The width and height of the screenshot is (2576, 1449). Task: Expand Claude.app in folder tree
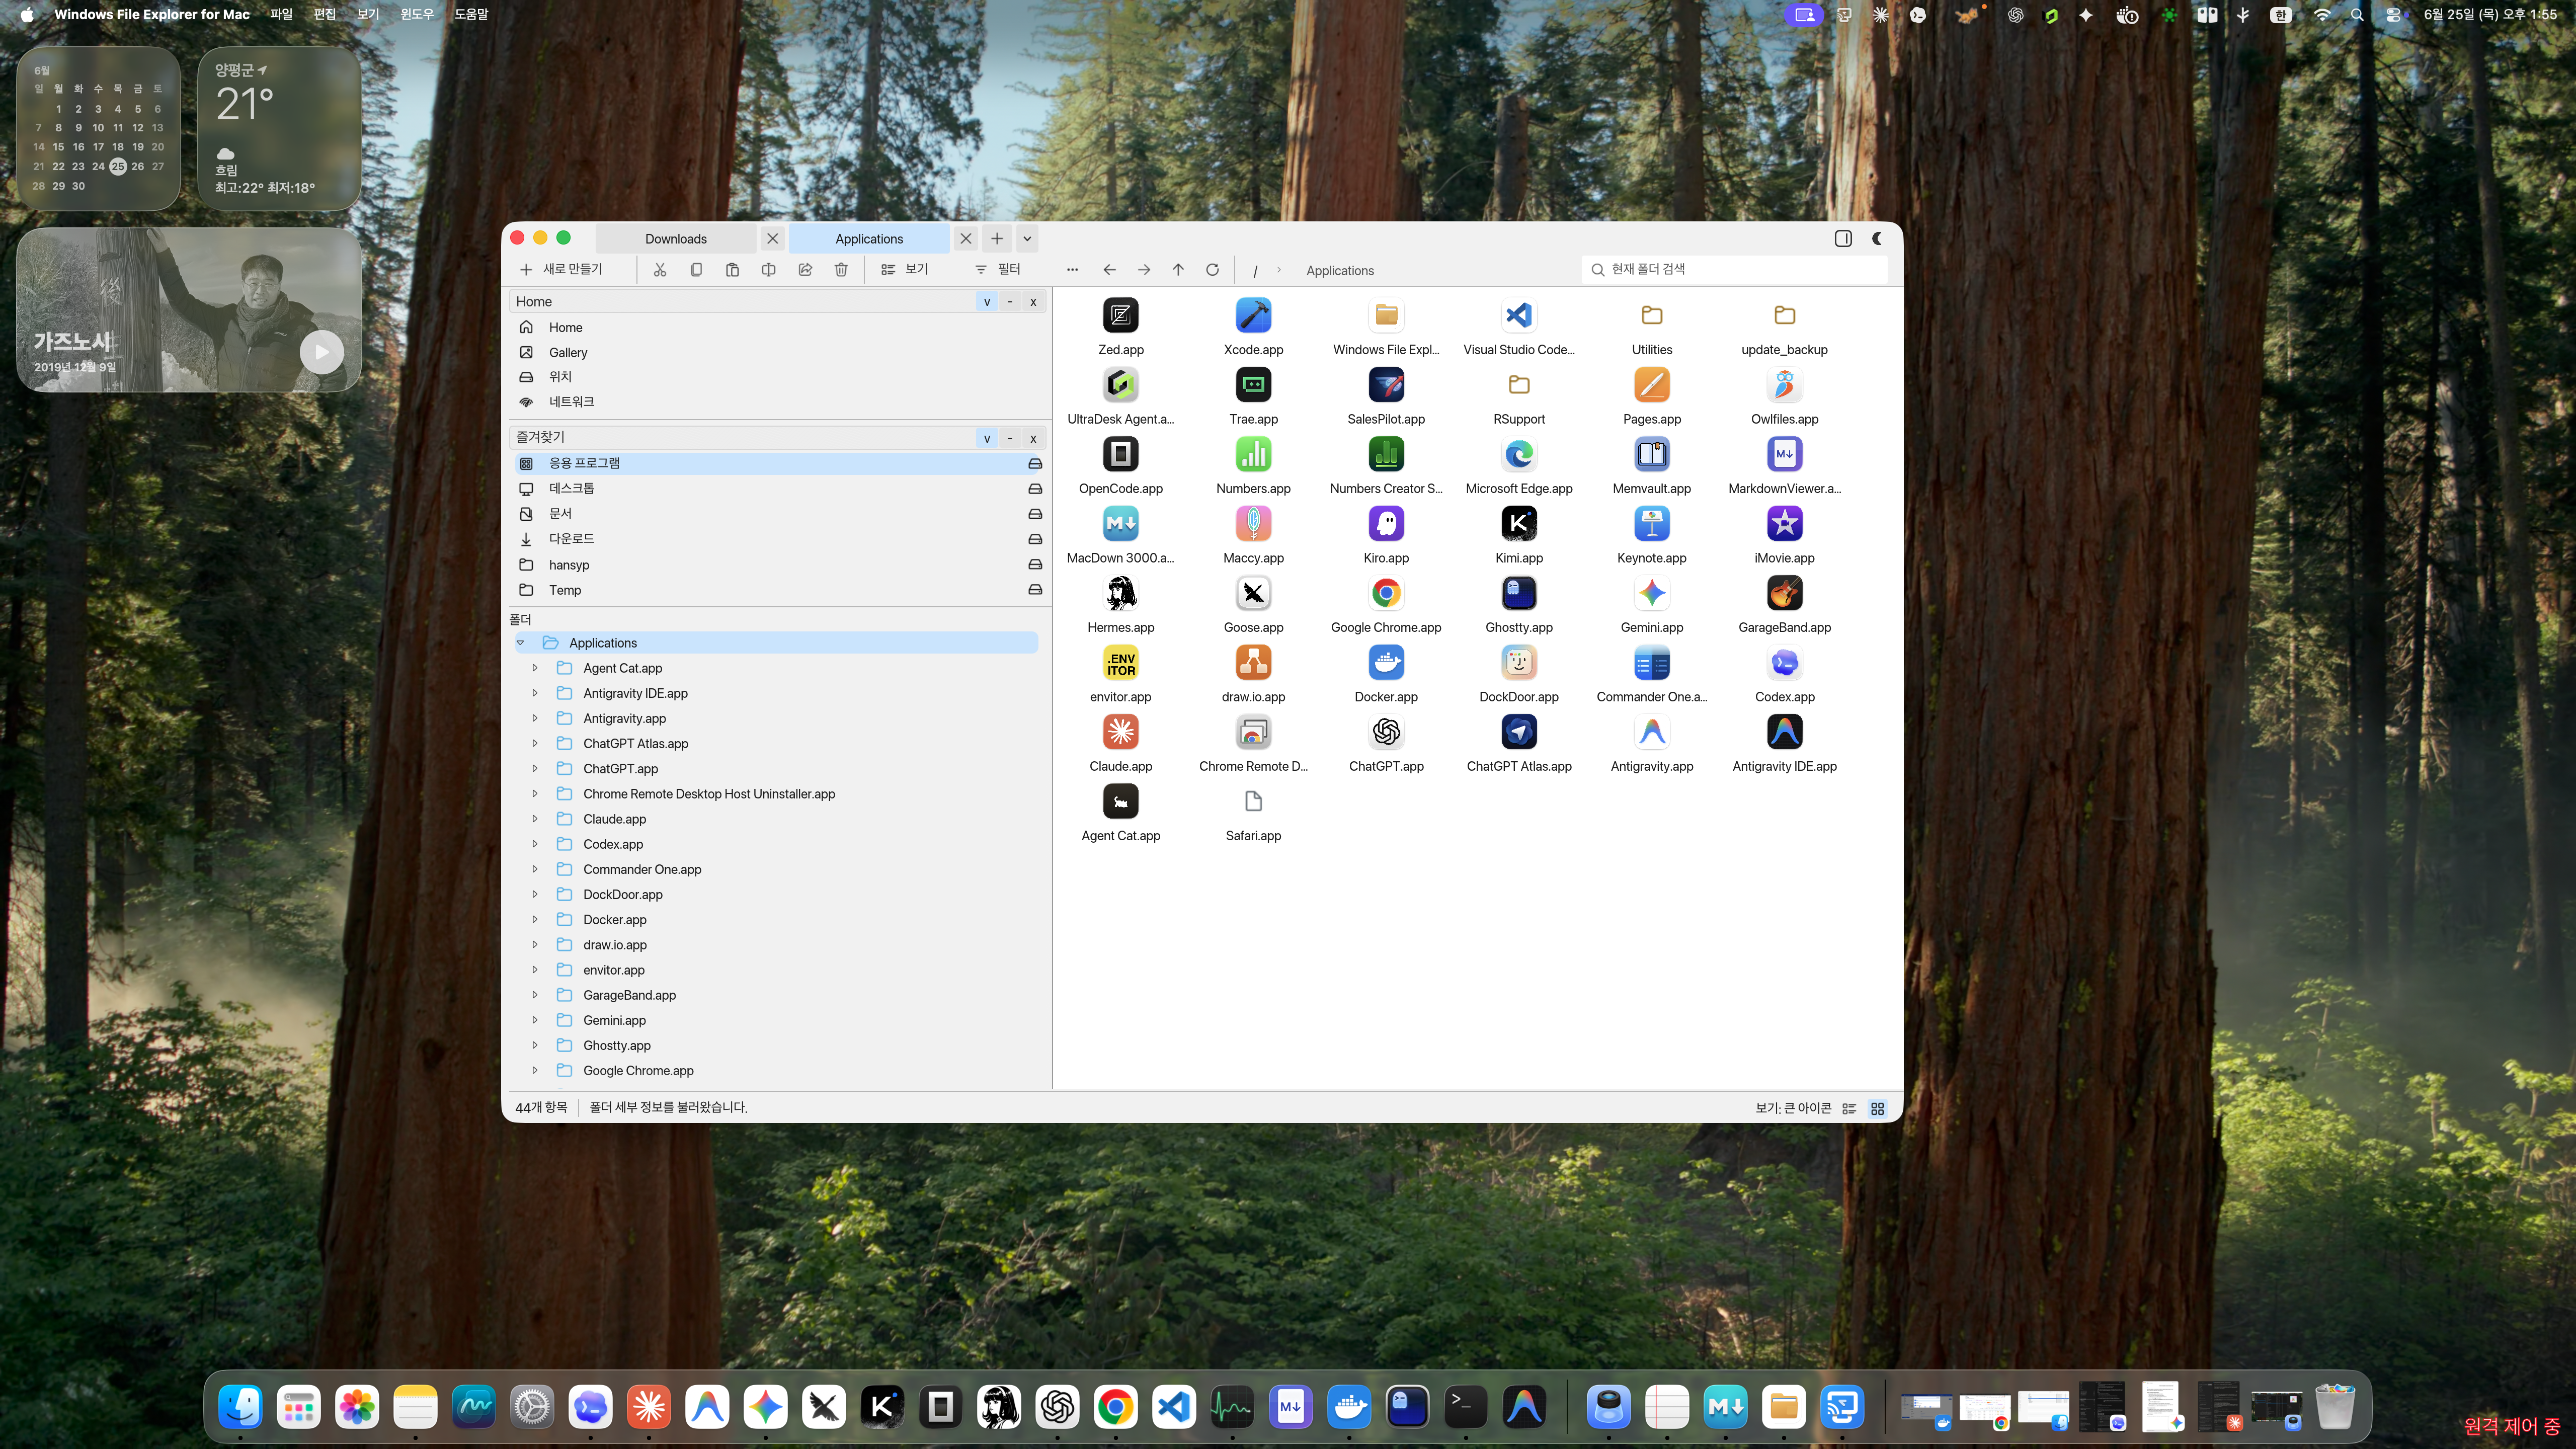pos(534,819)
